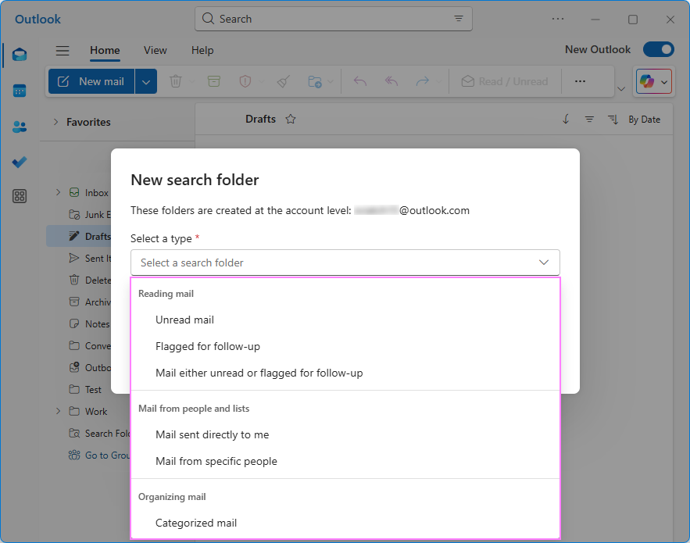Select Categorized mail option
The image size is (690, 543).
pos(195,523)
